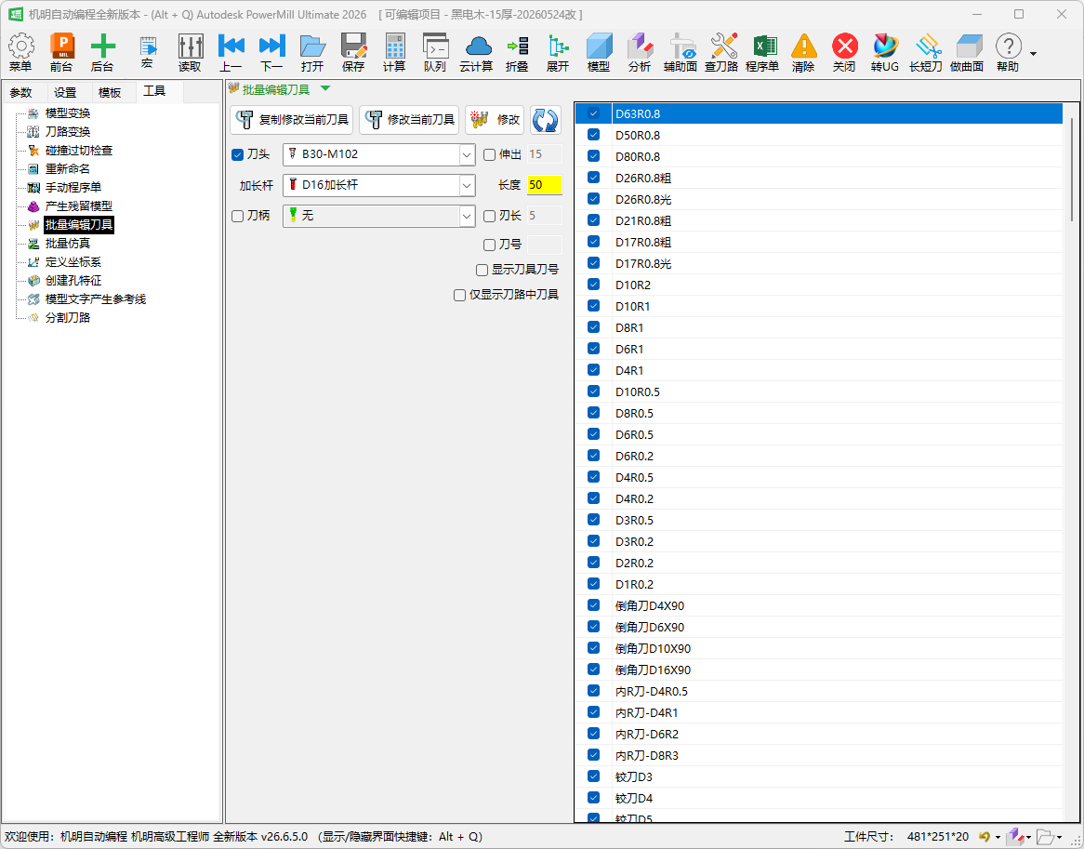Click the 展开 expand tree icon
The image size is (1084, 849).
point(557,46)
